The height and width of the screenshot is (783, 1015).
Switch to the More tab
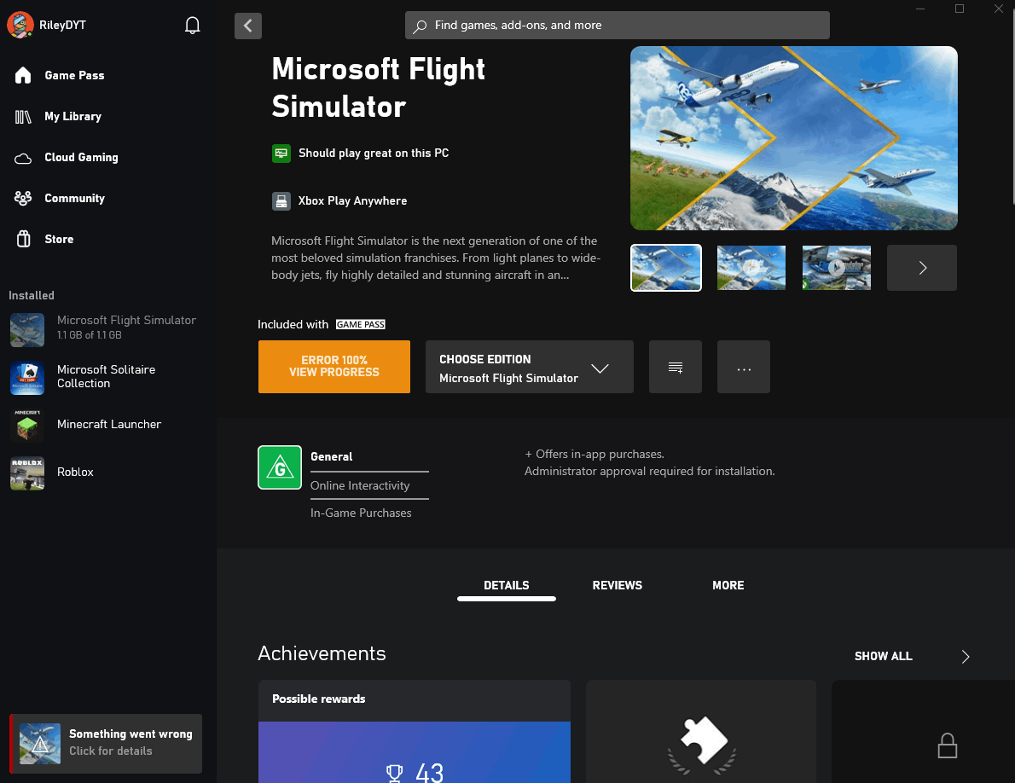coord(728,586)
